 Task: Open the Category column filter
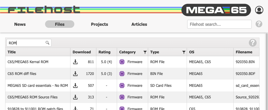tap(145, 52)
